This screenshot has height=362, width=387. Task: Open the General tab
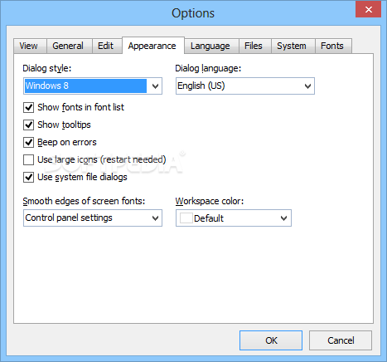coord(69,46)
